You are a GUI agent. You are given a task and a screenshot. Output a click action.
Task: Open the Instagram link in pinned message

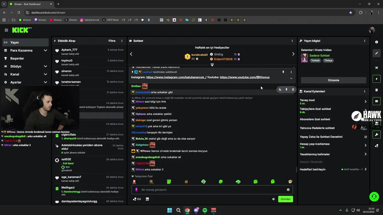coord(176,77)
